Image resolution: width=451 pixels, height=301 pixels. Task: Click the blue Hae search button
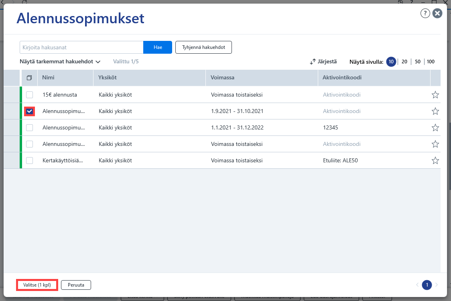coord(158,47)
